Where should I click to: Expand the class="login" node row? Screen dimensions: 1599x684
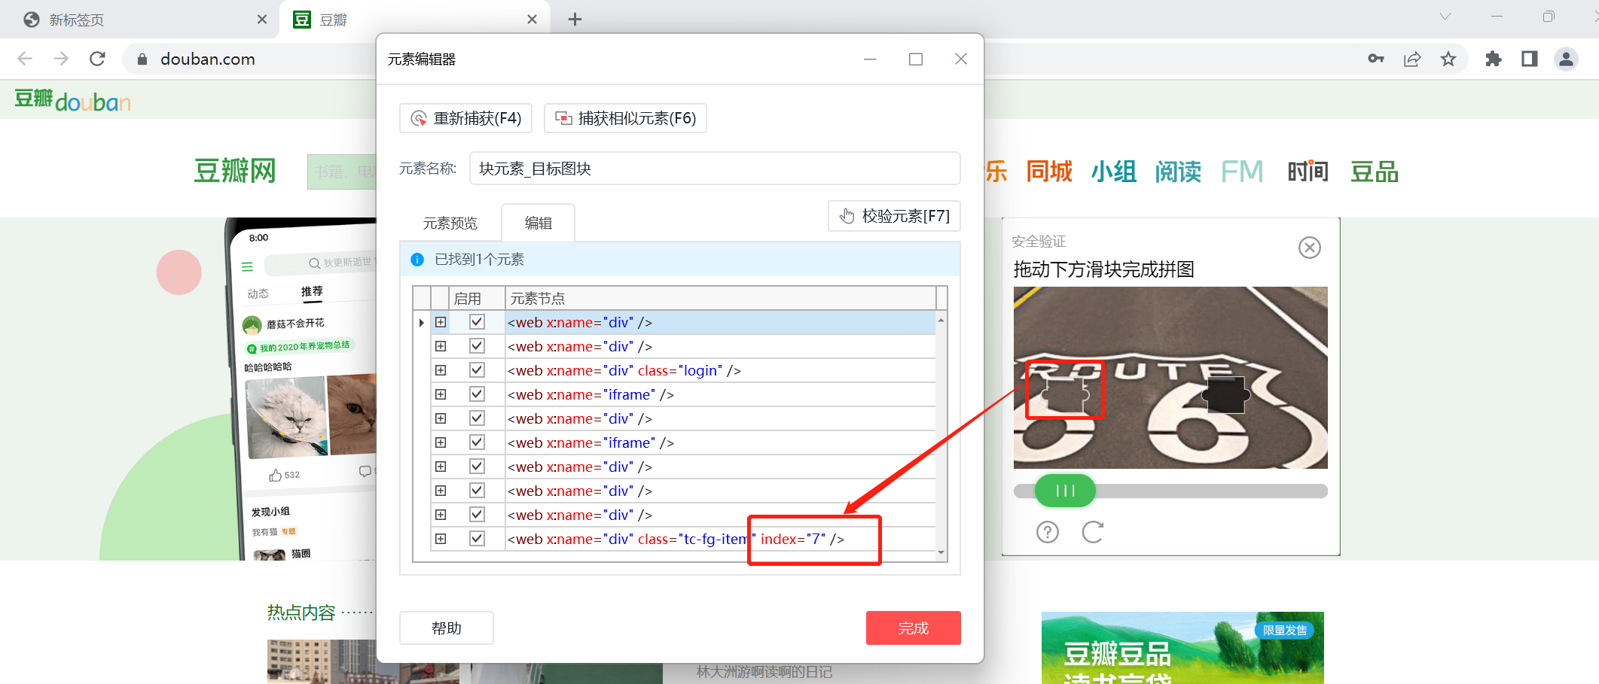441,370
